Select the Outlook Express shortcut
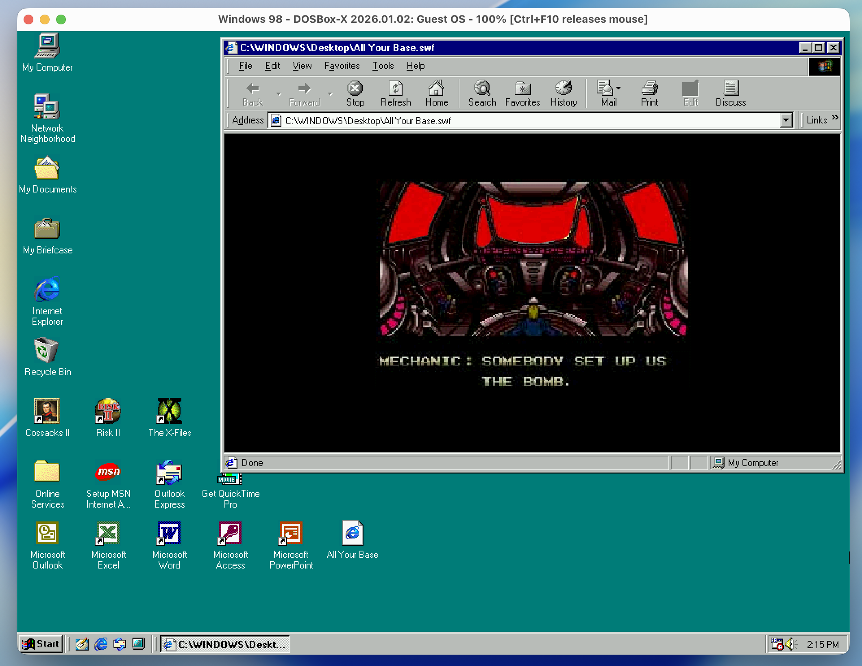 (x=169, y=484)
